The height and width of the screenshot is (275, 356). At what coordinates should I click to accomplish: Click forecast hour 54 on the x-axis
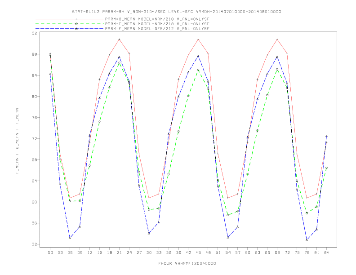(x=228, y=253)
